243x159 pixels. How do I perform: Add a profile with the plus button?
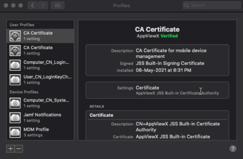[x=10, y=149]
